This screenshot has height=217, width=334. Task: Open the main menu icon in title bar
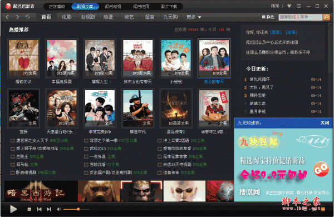pyautogui.click(x=299, y=6)
